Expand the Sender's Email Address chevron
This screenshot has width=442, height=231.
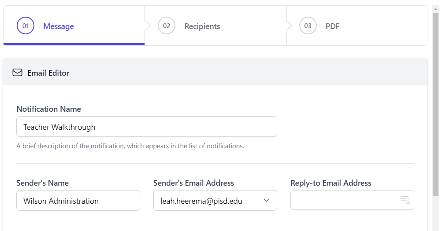pyautogui.click(x=266, y=200)
